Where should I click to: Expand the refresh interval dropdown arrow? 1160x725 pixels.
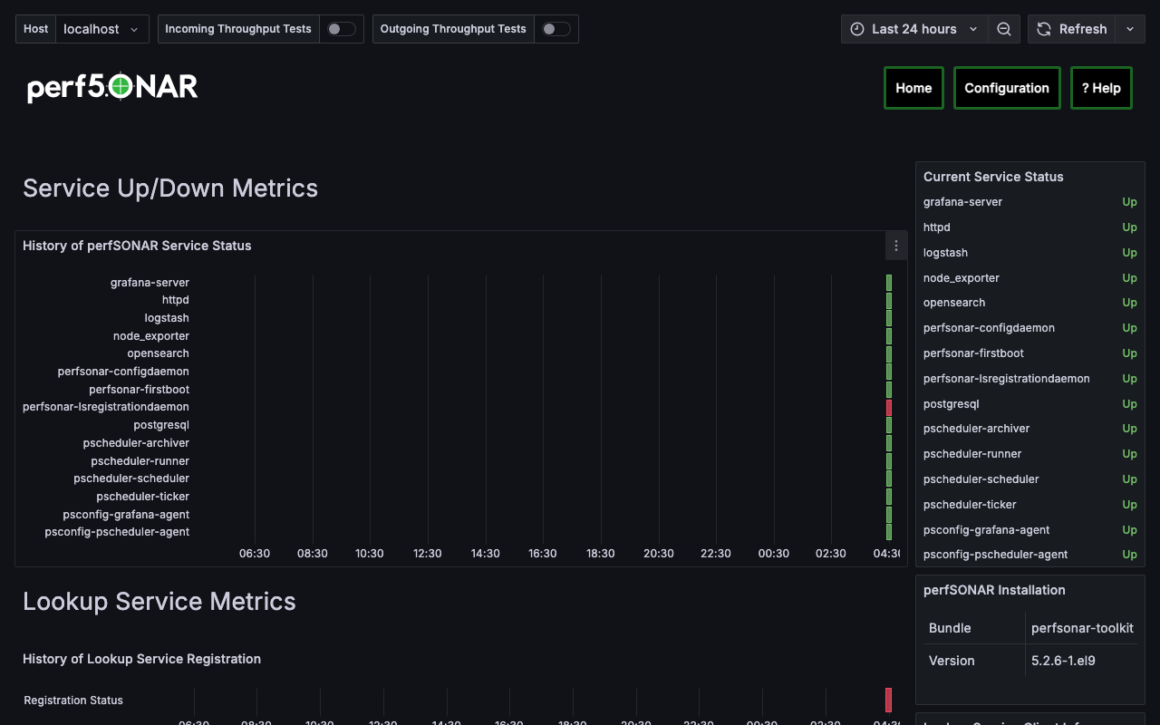[x=1130, y=29]
